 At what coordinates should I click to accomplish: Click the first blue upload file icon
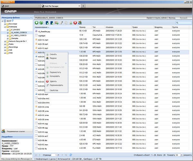[x=47, y=23]
